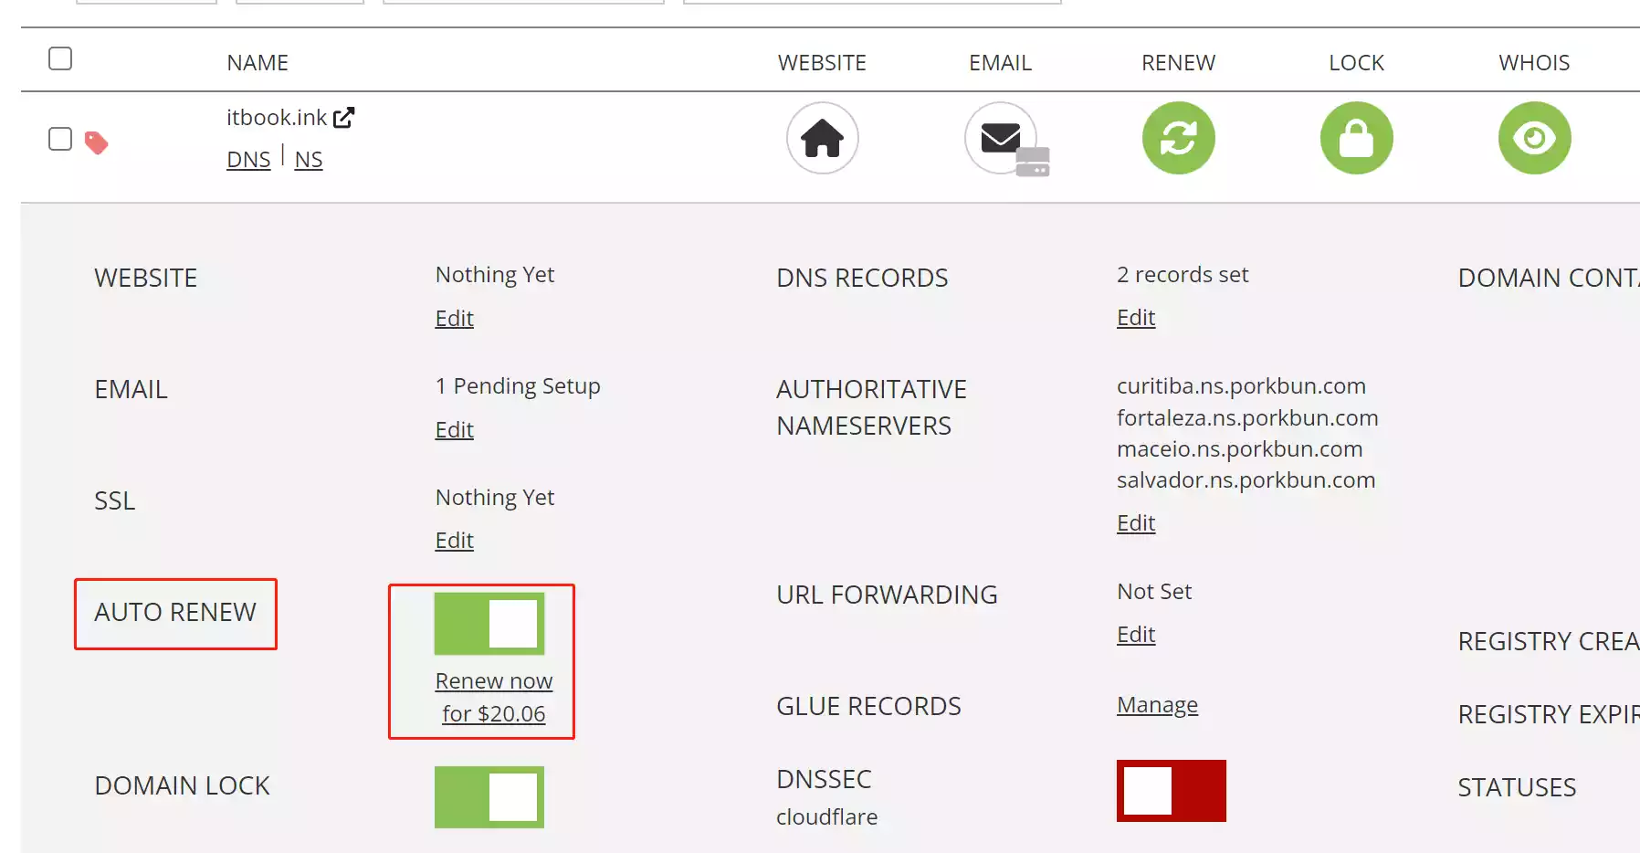Click the red label tag icon
This screenshot has height=853, width=1640.
(96, 142)
